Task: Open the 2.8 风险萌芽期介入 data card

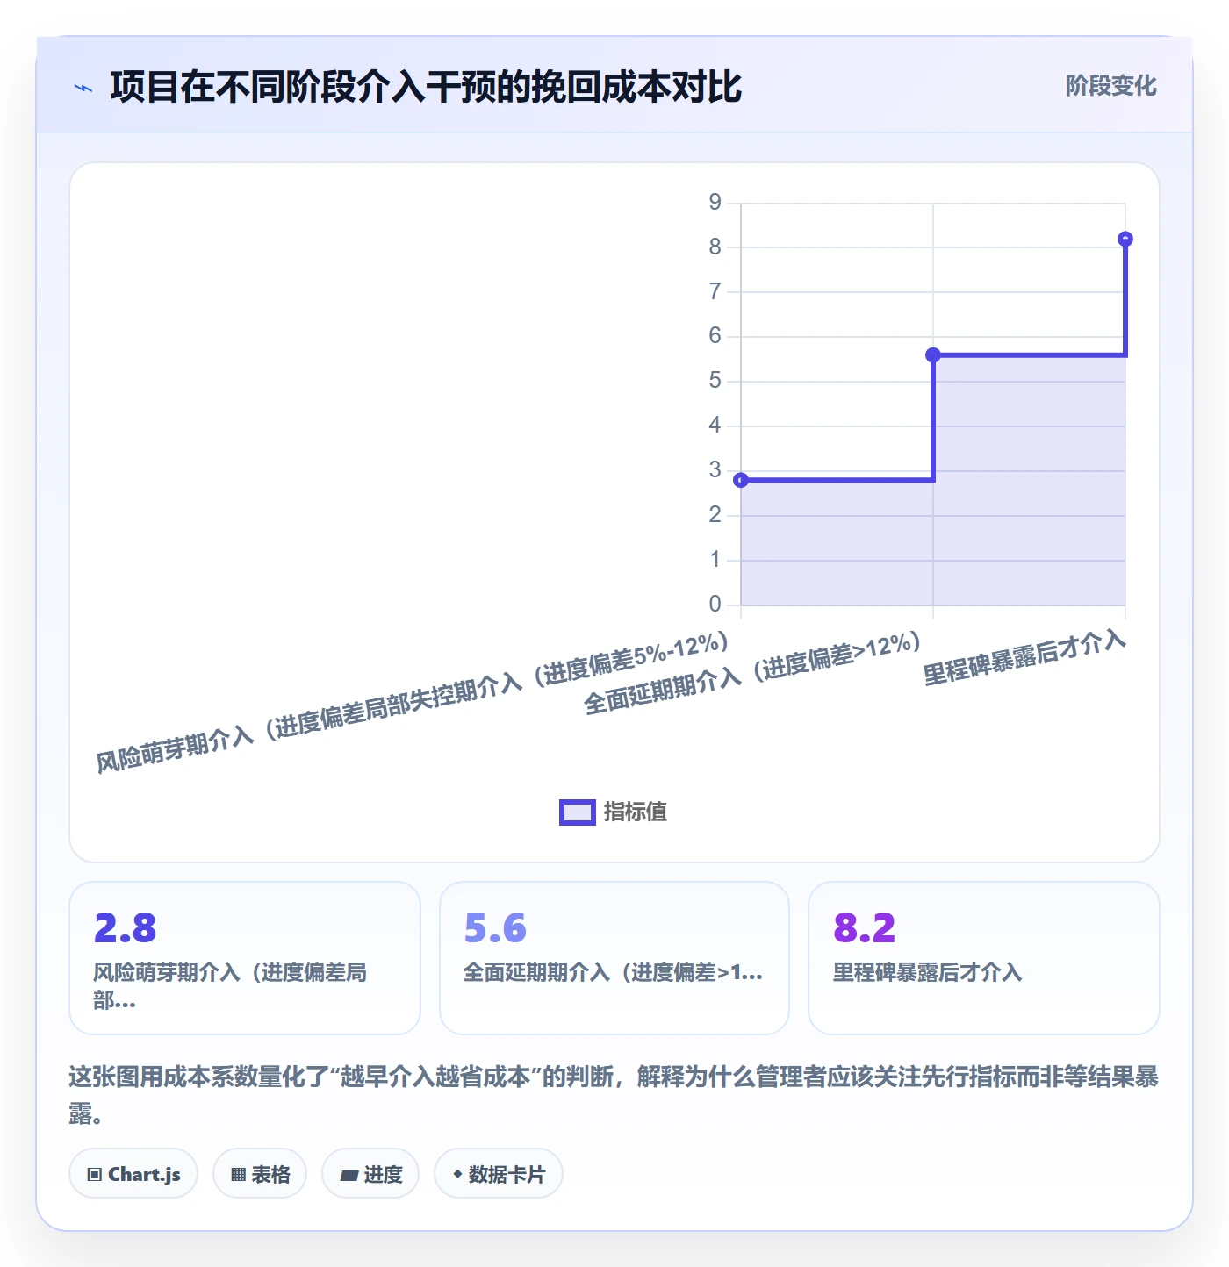Action: pos(245,958)
